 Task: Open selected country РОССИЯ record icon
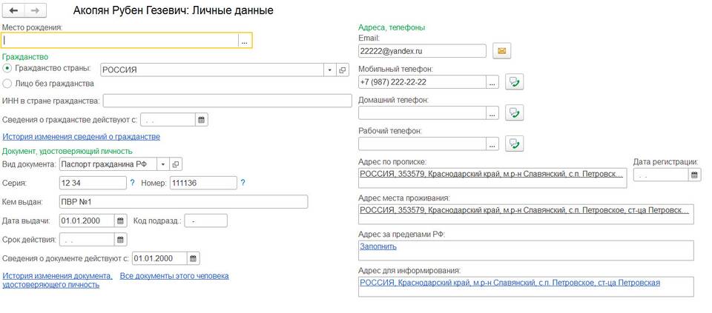(343, 70)
